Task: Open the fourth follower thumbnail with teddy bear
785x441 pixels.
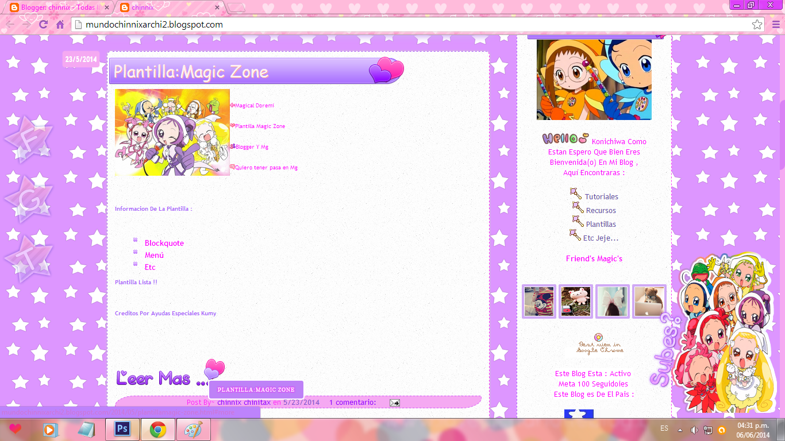Action: pos(649,301)
